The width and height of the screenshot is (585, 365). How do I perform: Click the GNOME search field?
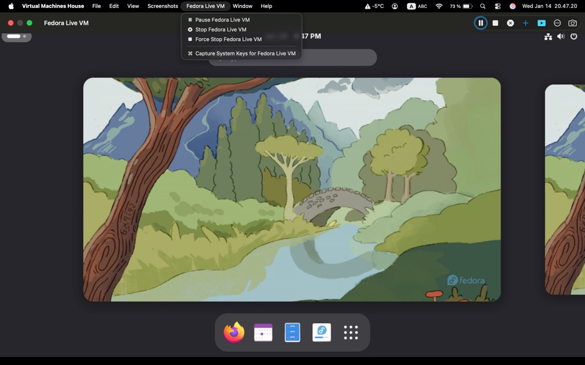pos(292,57)
